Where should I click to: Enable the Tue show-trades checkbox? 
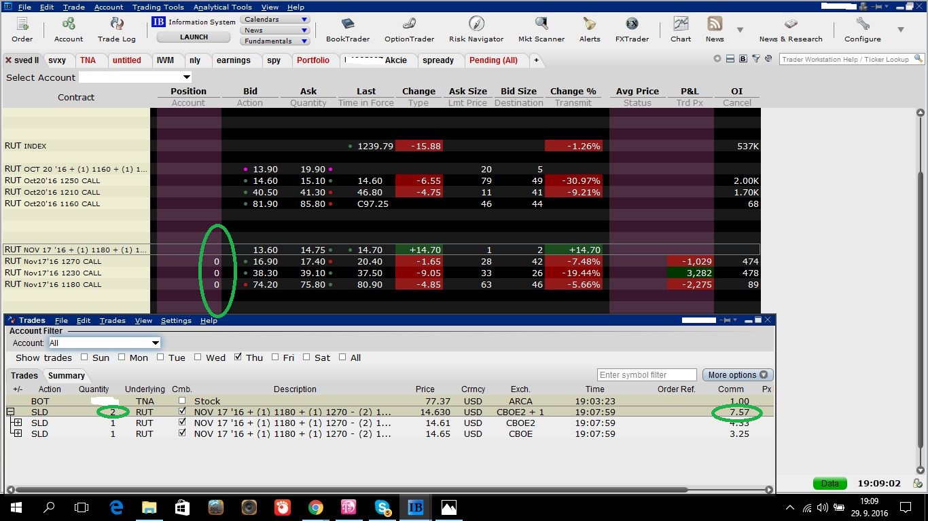coord(160,357)
